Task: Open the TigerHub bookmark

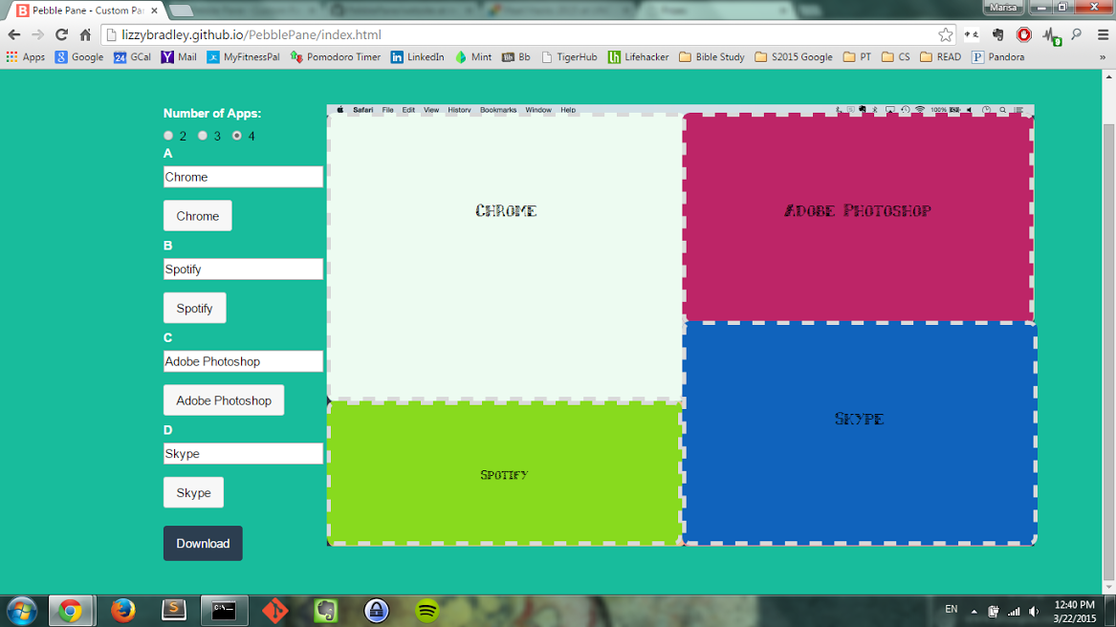Action: (x=569, y=57)
